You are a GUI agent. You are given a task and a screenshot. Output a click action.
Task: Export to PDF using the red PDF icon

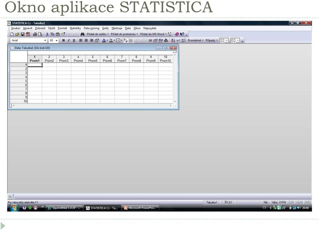point(28,34)
